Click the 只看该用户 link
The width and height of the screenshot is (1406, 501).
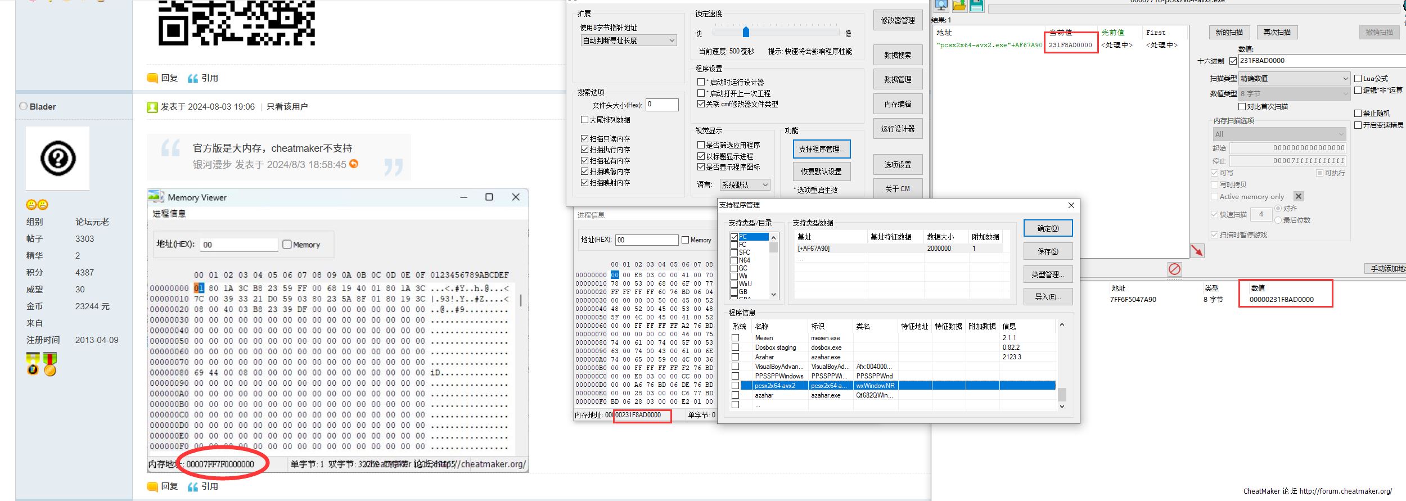click(287, 107)
